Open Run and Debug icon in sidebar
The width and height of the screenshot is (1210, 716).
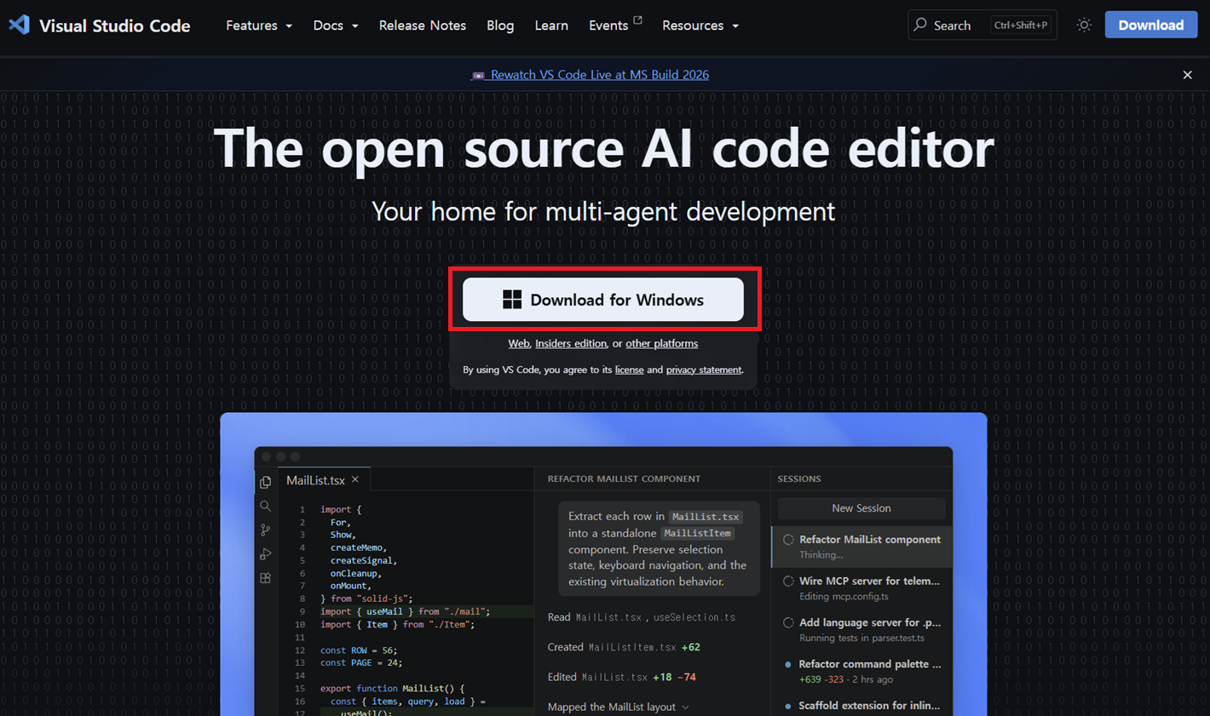[266, 554]
